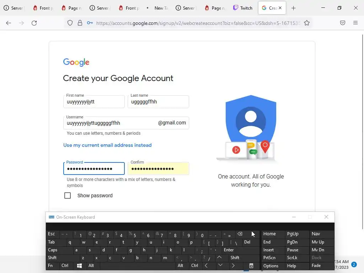Viewport: 364px width, 273px height.
Task: Click the address bar URL
Action: (198, 23)
